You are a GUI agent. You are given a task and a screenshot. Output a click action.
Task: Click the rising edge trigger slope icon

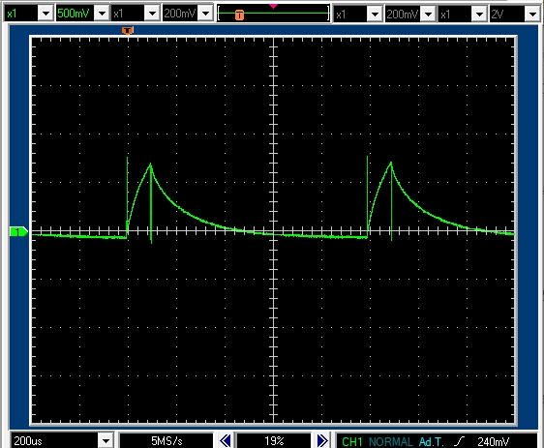pyautogui.click(x=460, y=441)
